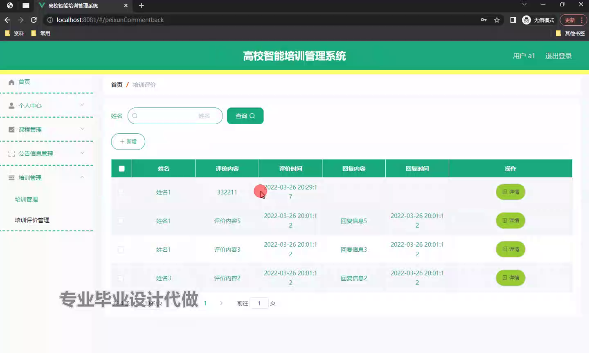This screenshot has height=353, width=589.
Task: Open incognito mode indicator 无痕模式
Action: click(538, 20)
